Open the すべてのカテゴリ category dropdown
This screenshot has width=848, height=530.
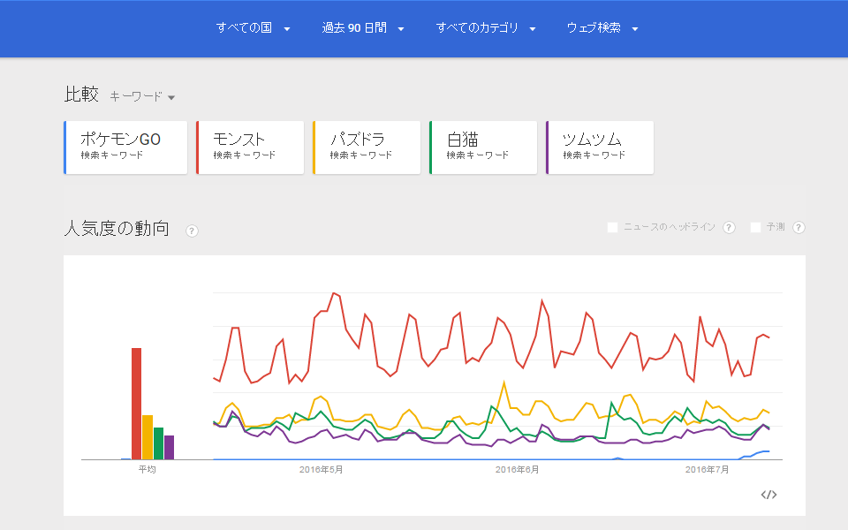[486, 28]
